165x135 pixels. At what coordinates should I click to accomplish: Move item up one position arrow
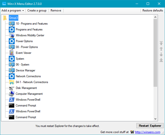pyautogui.click(x=161, y=49)
